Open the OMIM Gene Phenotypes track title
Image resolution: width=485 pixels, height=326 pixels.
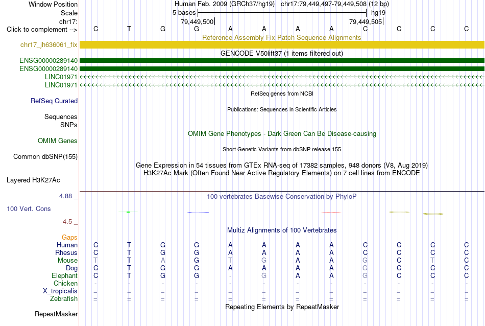pos(282,134)
